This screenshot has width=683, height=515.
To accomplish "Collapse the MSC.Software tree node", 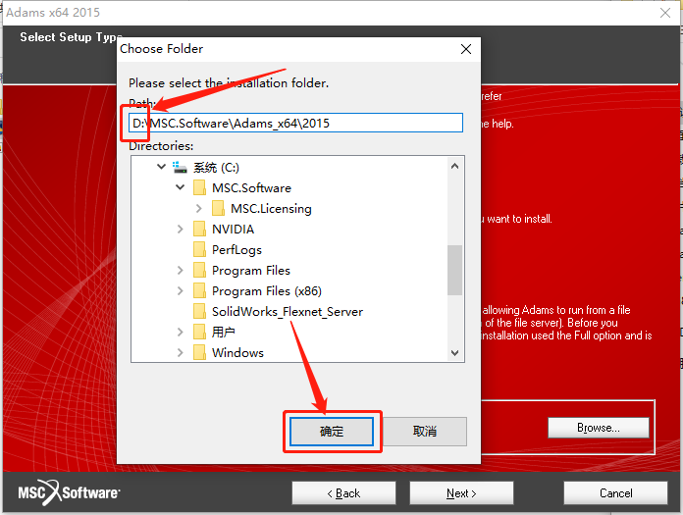I will pyautogui.click(x=180, y=187).
